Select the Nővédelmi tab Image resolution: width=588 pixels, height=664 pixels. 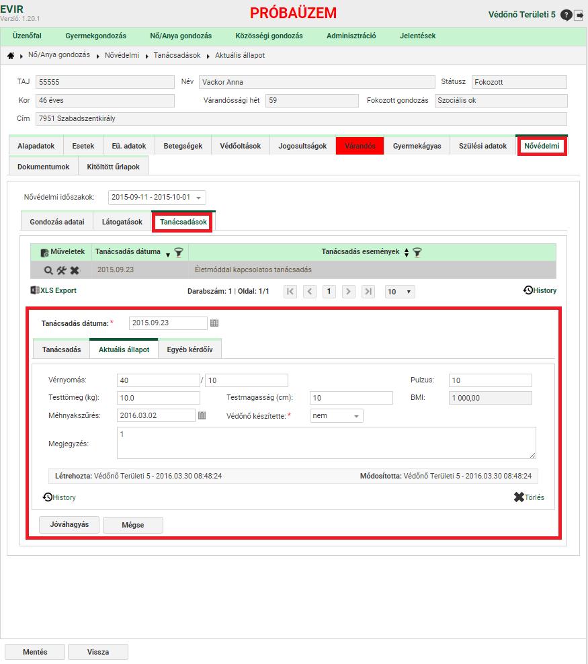click(x=542, y=146)
